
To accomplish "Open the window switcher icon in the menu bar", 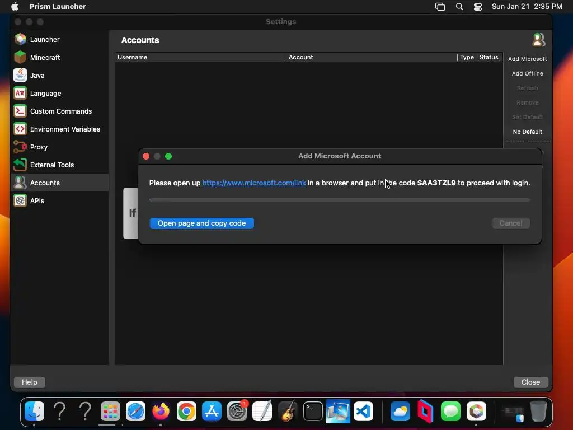I will tap(440, 7).
